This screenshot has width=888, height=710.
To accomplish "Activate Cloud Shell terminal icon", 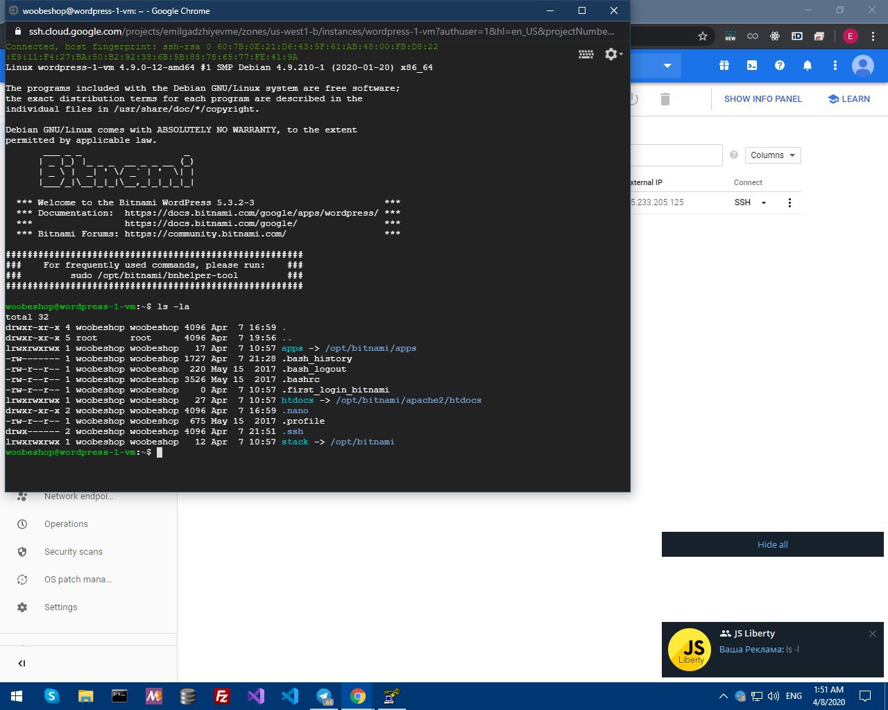I will point(752,65).
